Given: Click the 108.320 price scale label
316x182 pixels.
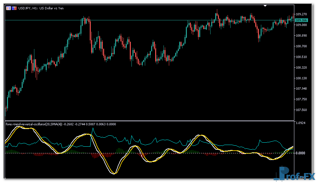Looking at the screenshot, I should point(301,68).
